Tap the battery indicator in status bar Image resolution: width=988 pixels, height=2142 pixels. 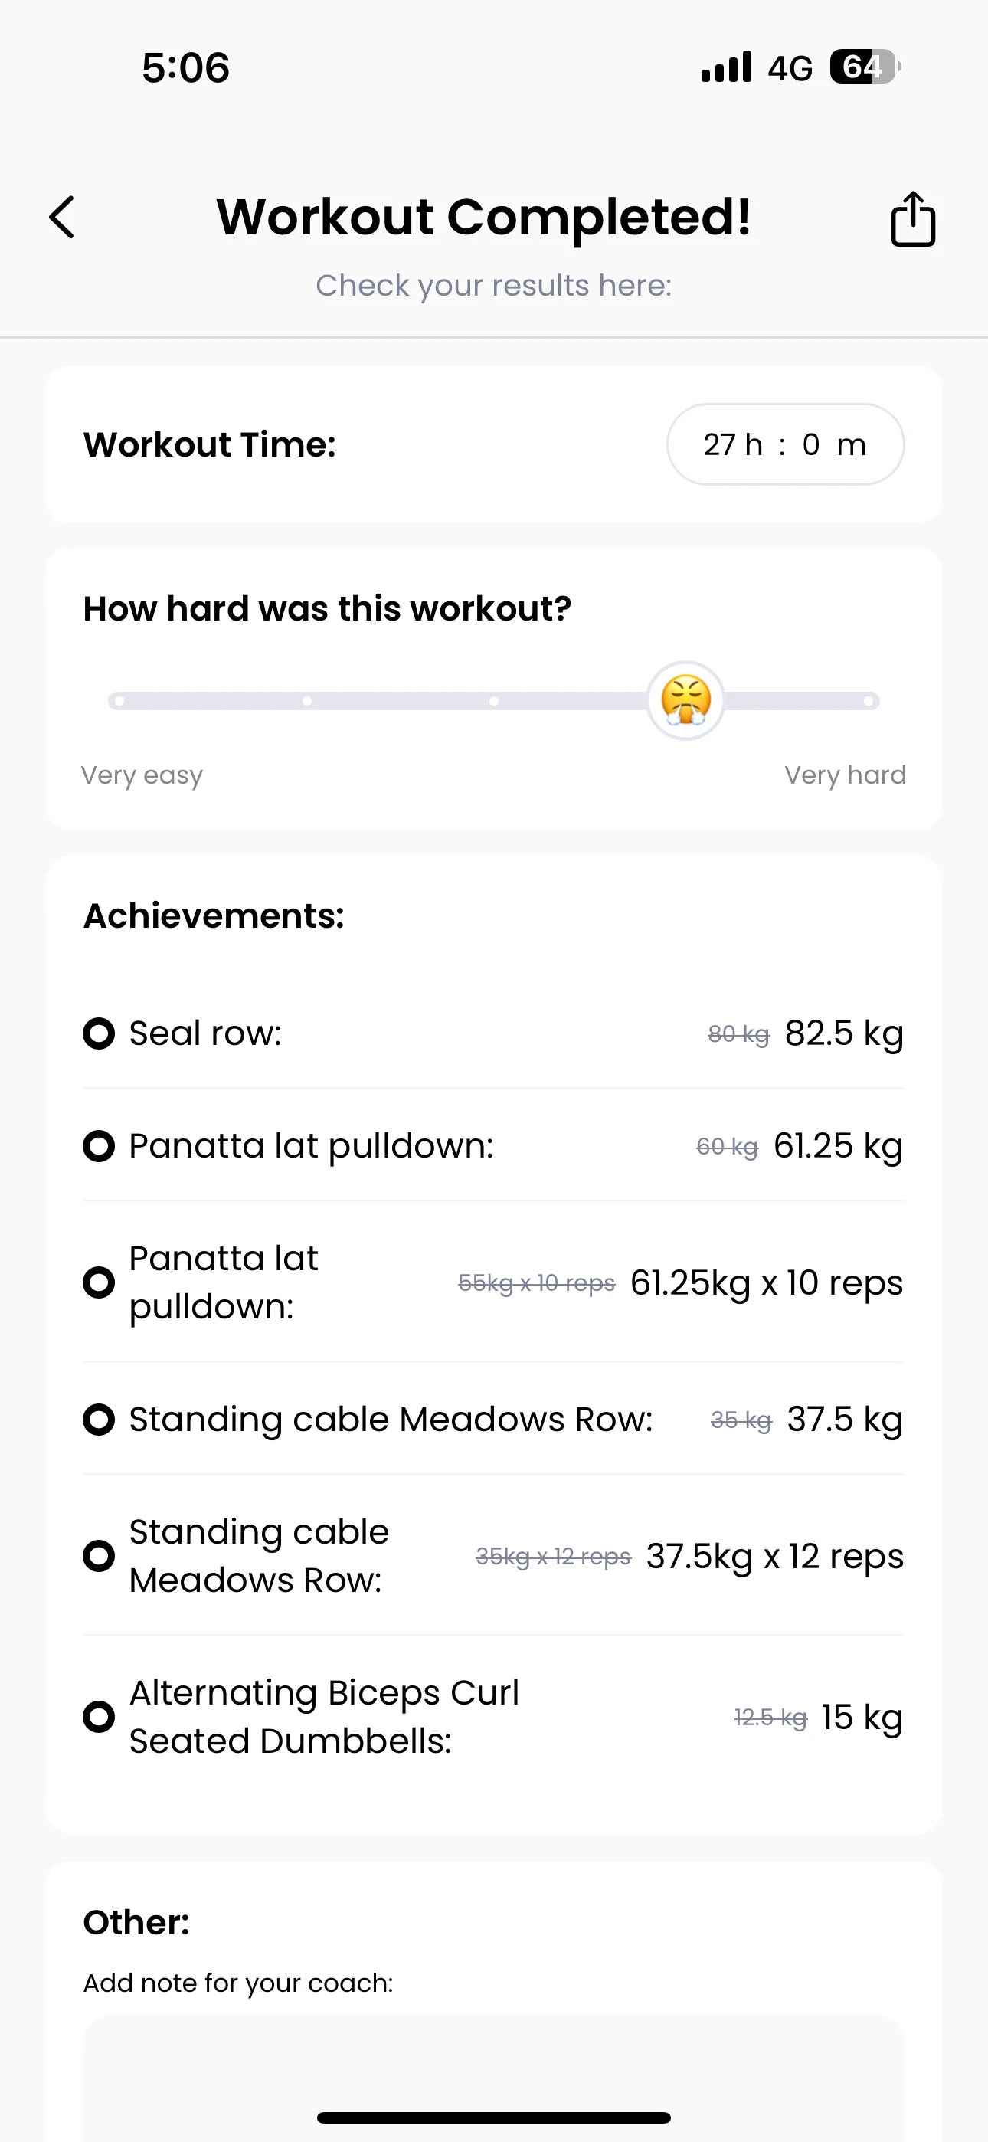(864, 67)
